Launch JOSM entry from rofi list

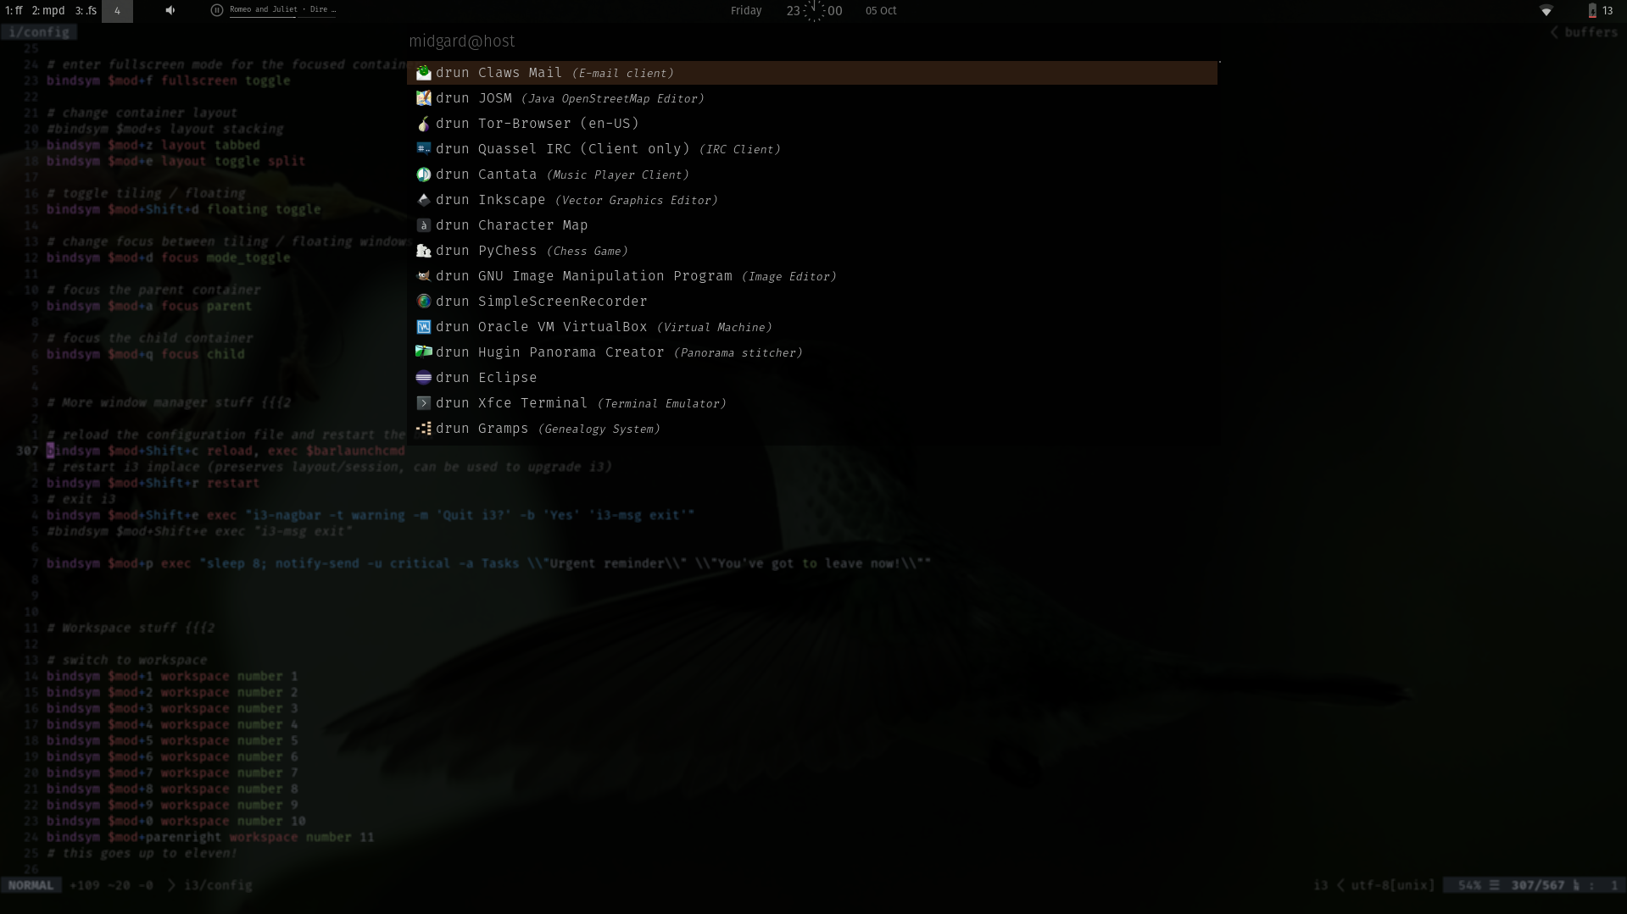click(x=812, y=98)
